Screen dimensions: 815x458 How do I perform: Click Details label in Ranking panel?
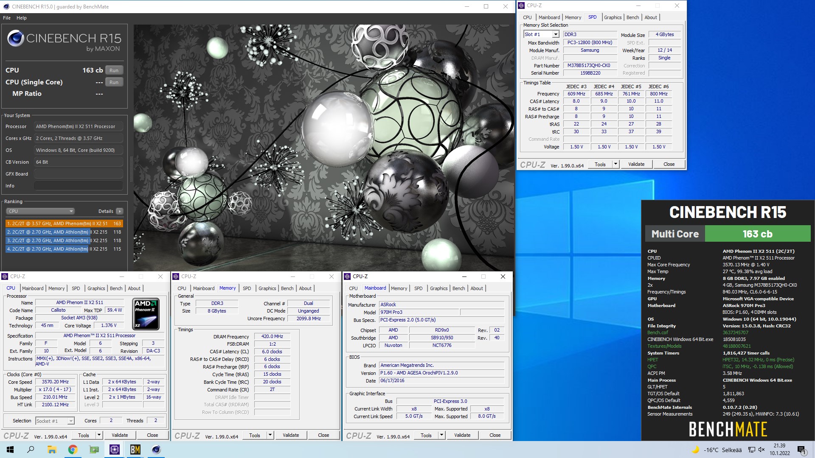106,211
